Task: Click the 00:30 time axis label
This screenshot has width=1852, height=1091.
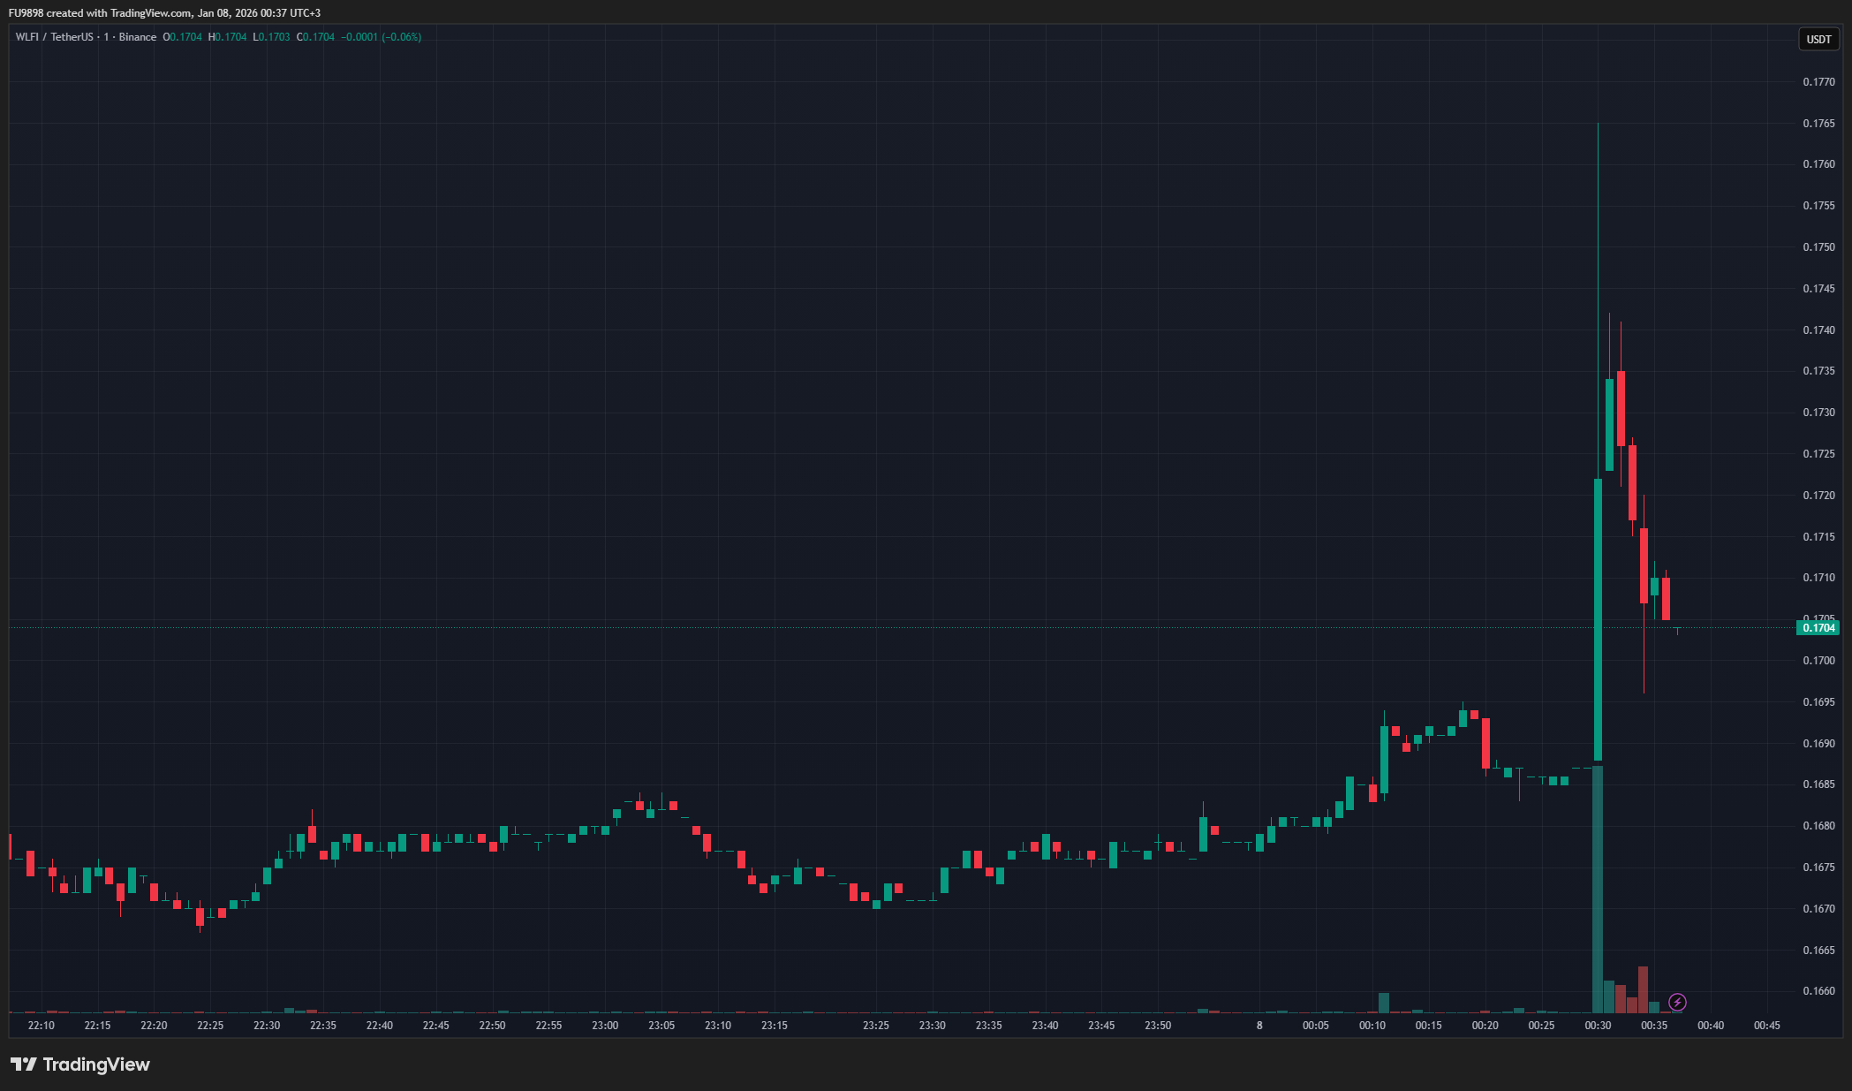Action: pyautogui.click(x=1598, y=1026)
